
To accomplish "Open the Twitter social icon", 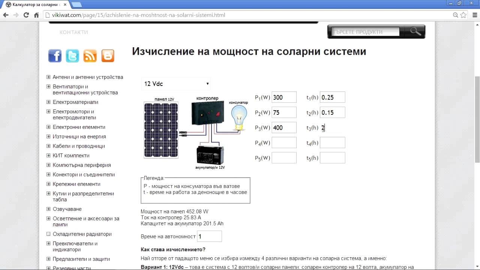I will pyautogui.click(x=72, y=56).
